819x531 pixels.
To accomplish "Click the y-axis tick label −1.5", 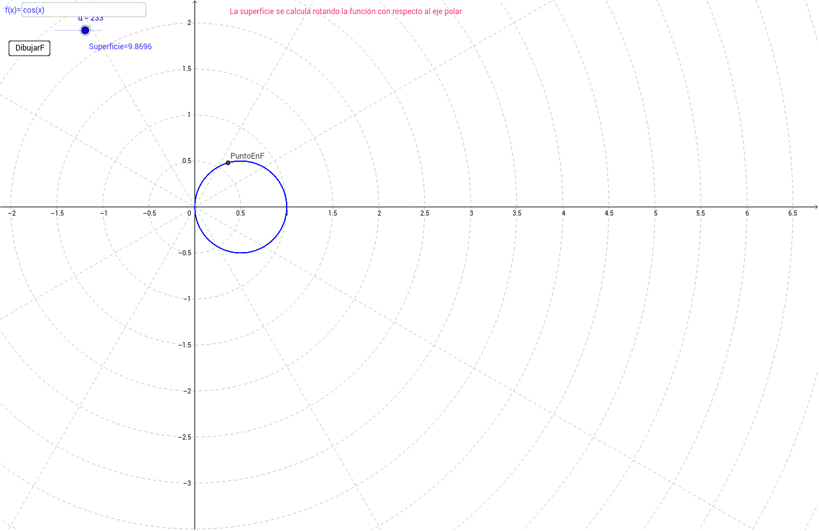I will click(x=184, y=345).
